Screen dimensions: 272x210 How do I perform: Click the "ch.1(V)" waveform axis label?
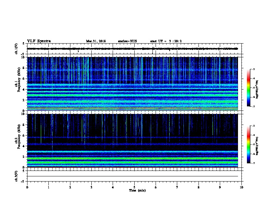point(16,49)
